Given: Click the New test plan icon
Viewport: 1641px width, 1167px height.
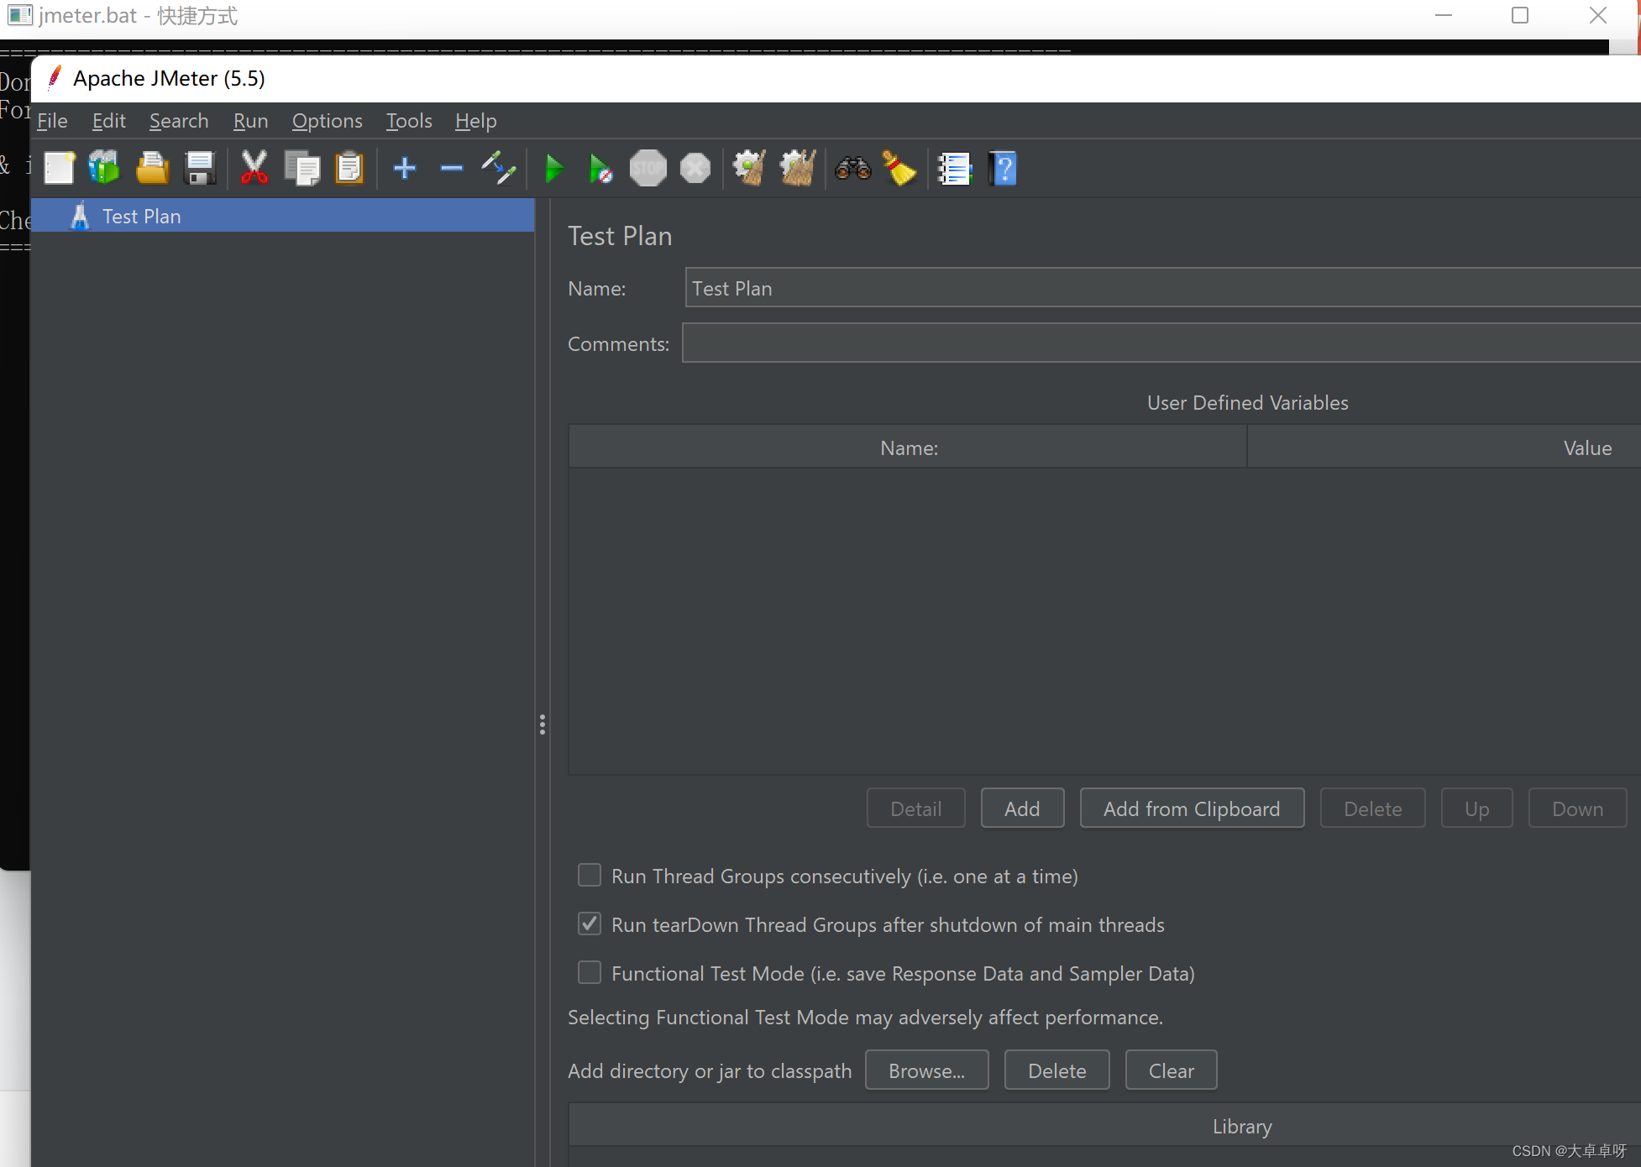Looking at the screenshot, I should coord(60,169).
